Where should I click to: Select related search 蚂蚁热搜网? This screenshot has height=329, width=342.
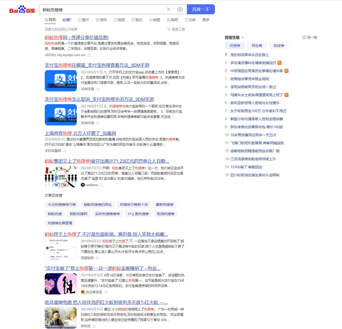[x=79, y=214]
